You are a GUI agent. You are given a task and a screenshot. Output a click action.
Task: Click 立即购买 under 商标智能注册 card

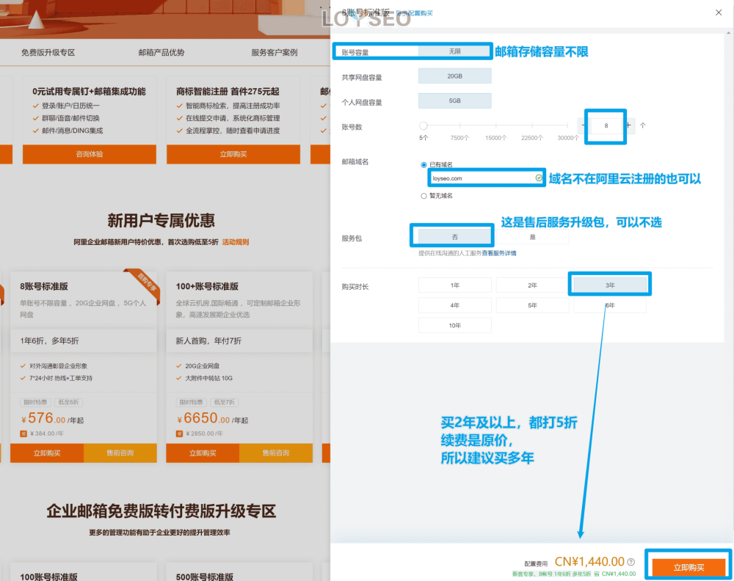click(233, 154)
